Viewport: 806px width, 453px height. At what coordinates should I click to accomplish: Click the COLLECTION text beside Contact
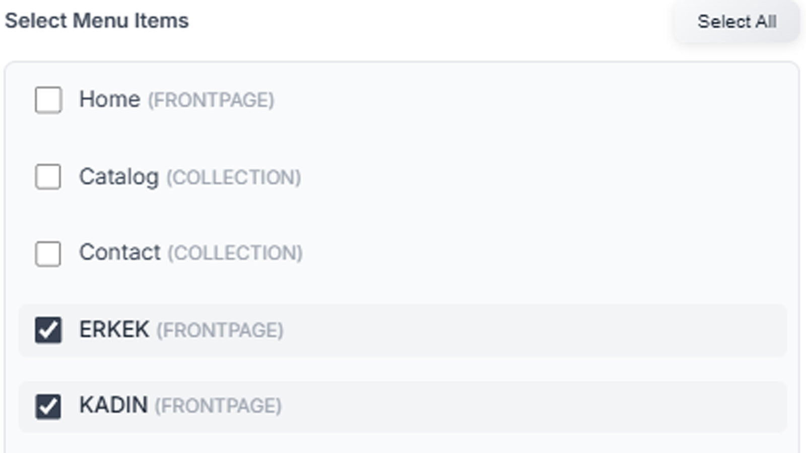coord(235,254)
